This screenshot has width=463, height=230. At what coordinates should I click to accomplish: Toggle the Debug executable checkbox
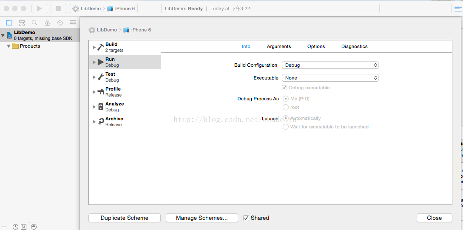click(x=285, y=88)
